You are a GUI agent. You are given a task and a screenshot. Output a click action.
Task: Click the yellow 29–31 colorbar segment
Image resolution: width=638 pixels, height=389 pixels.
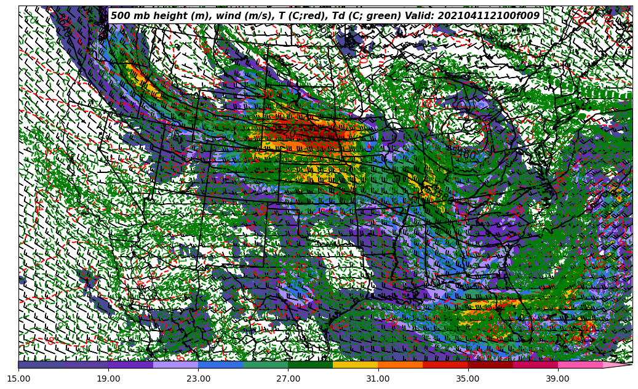355,364
